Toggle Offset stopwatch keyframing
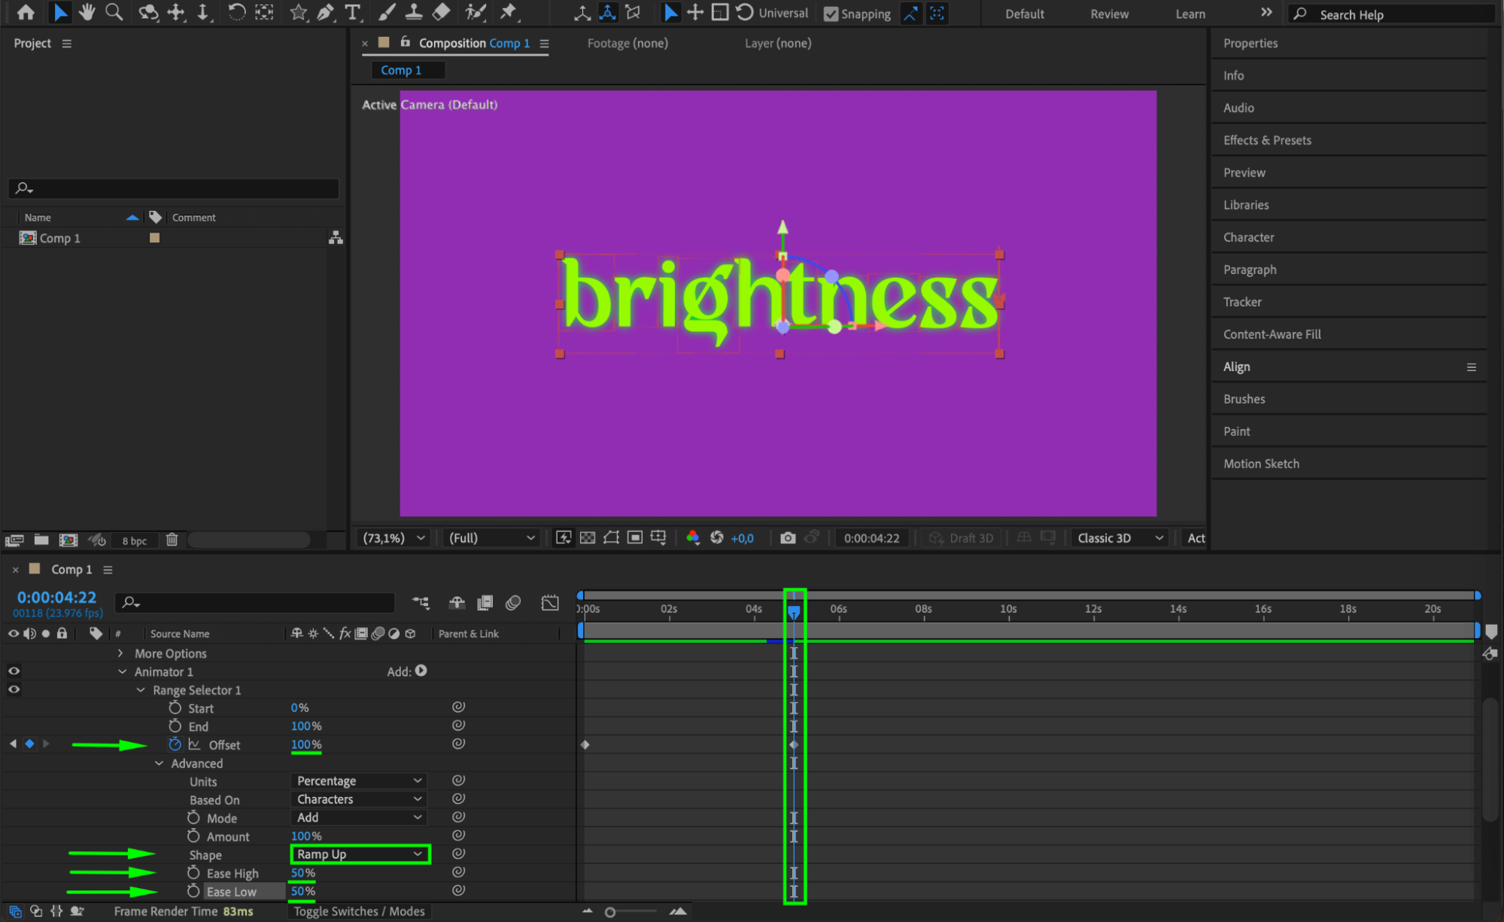The image size is (1504, 922). (x=175, y=744)
